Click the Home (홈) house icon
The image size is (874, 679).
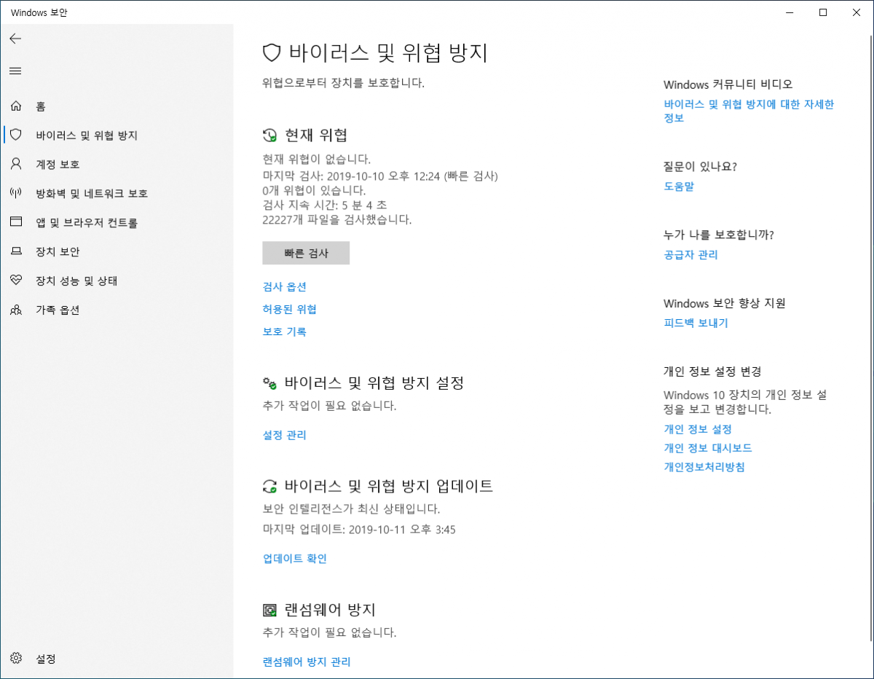[16, 106]
